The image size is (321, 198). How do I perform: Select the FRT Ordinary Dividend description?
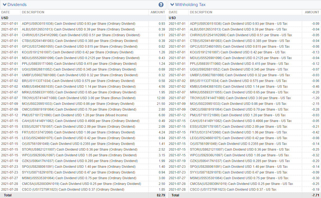[78, 133]
